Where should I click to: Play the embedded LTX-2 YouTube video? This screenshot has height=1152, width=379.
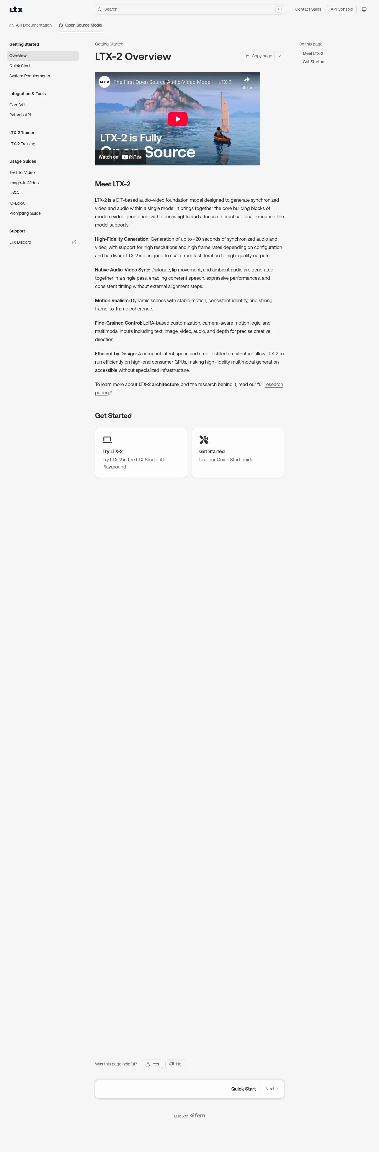(177, 119)
